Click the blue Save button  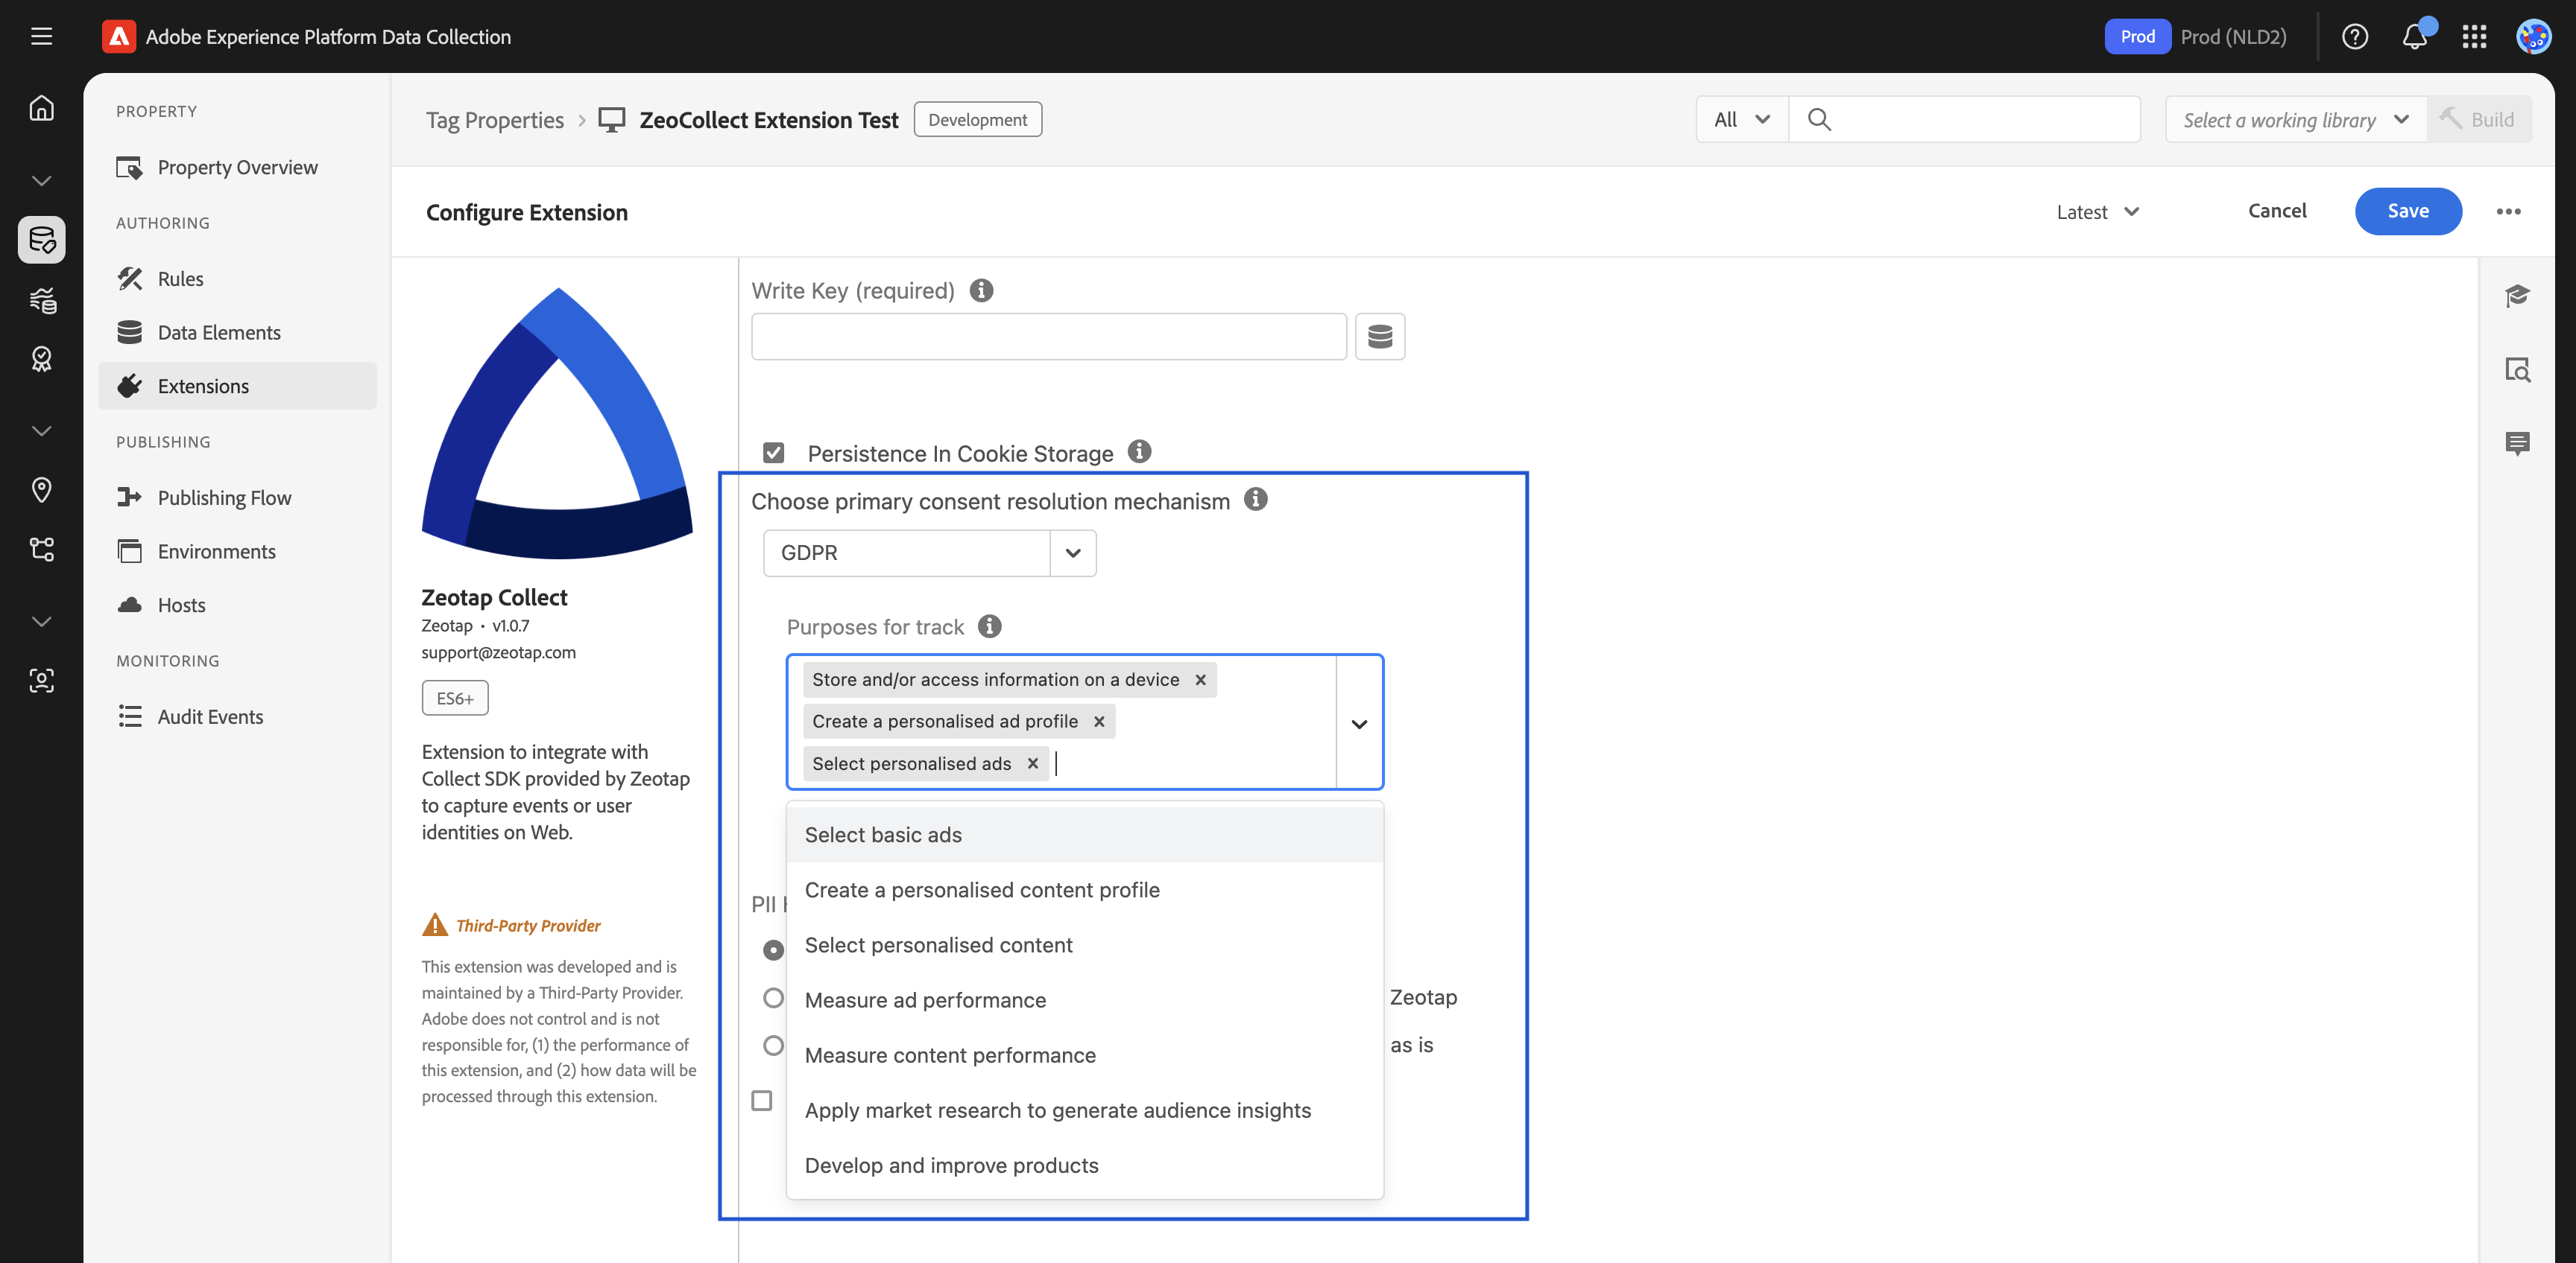(2407, 211)
